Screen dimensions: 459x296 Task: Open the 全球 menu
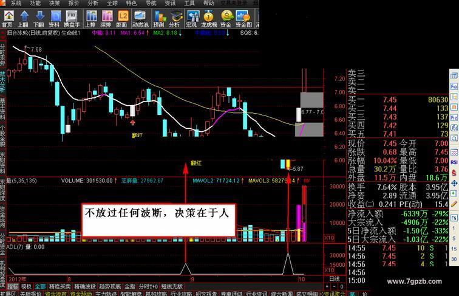click(x=112, y=3)
